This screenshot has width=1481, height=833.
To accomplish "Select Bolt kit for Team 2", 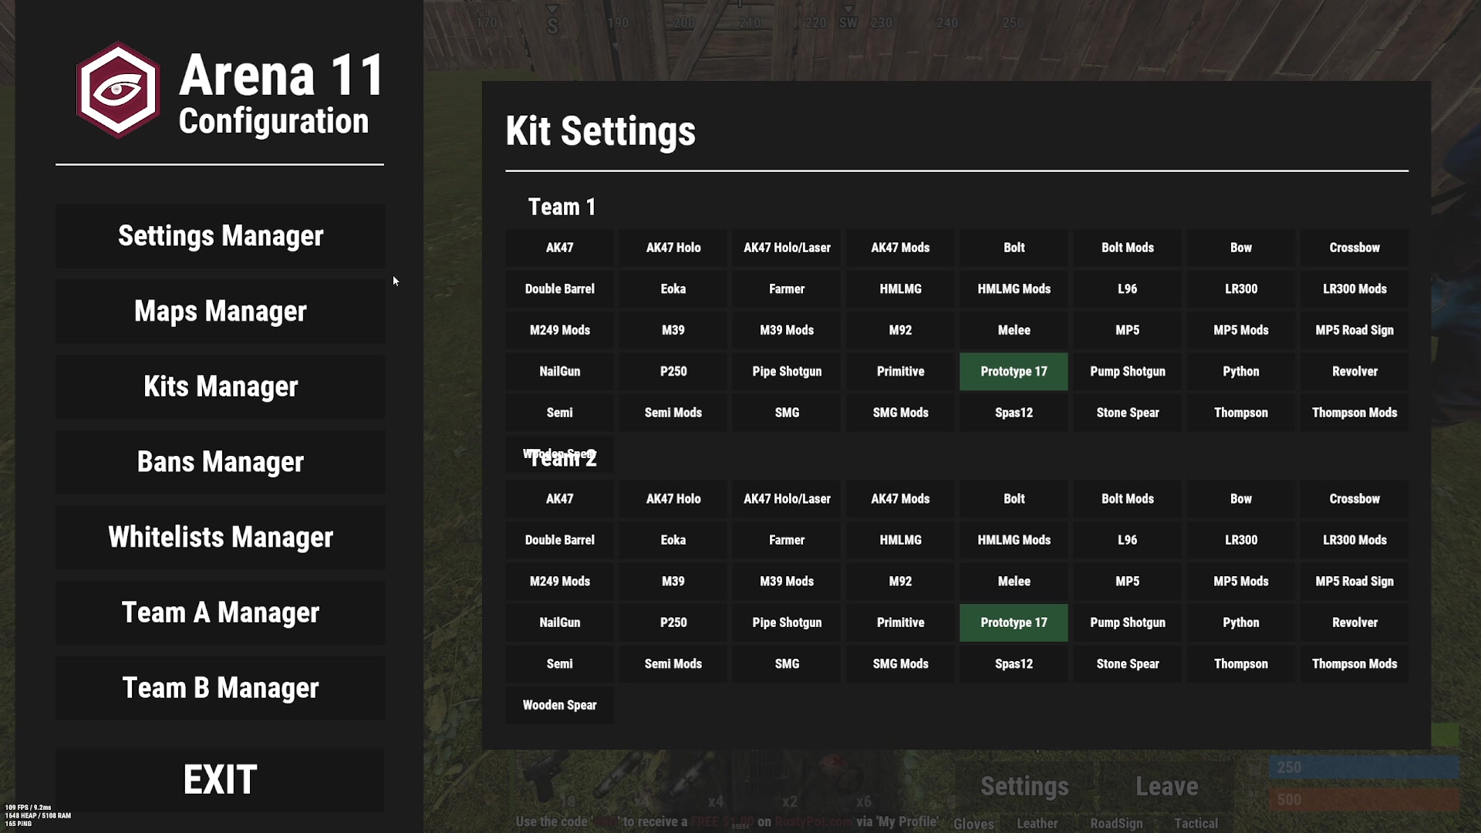I will tap(1014, 499).
